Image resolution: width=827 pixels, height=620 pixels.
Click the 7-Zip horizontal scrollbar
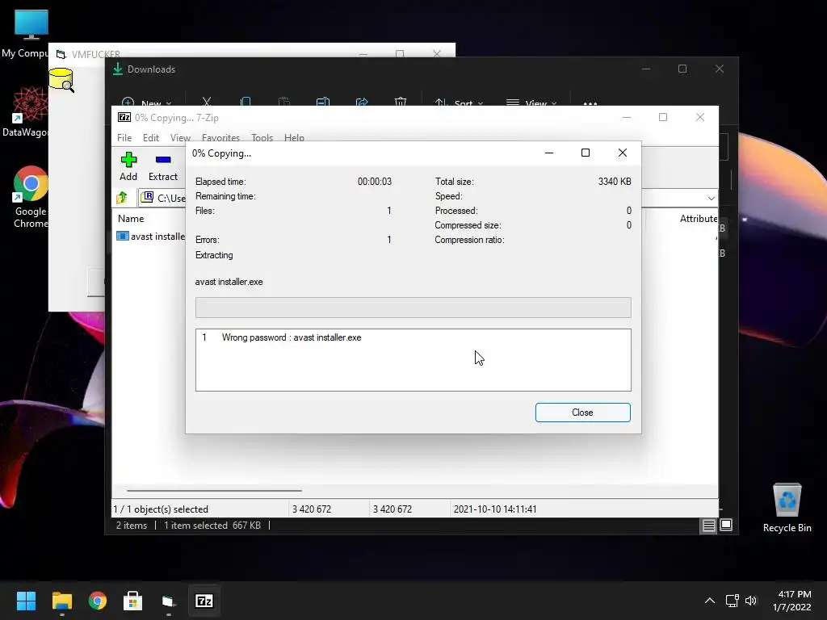213,491
